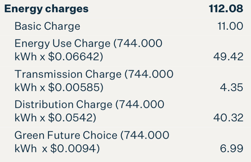Click the Green Future Choice label
The height and width of the screenshot is (162, 251).
[x=66, y=135]
